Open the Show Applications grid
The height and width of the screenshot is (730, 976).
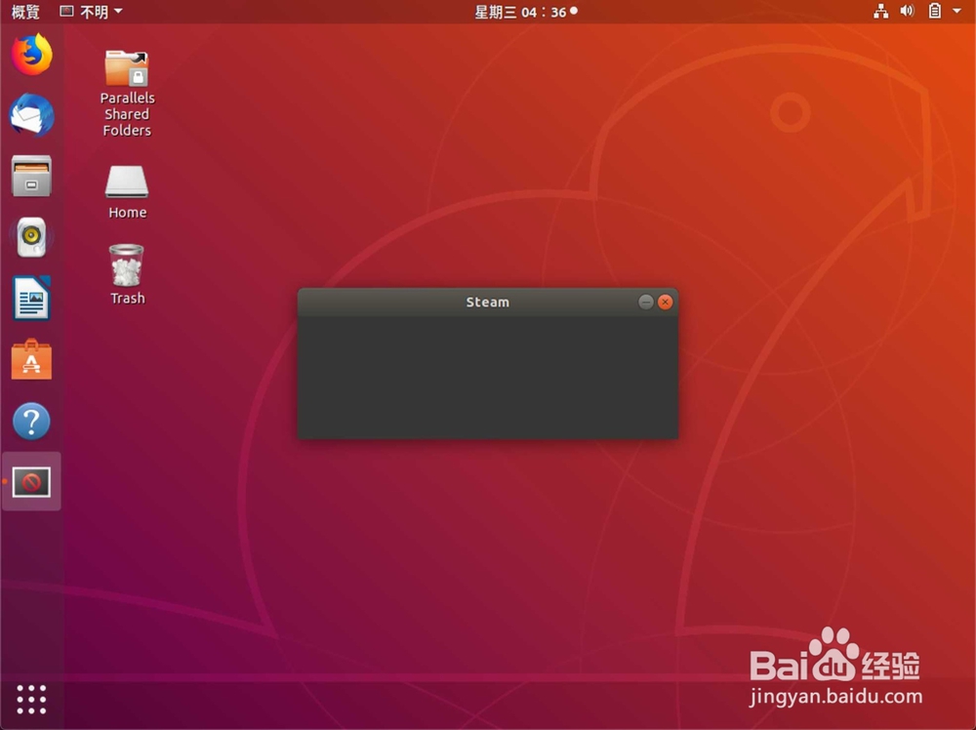click(30, 700)
